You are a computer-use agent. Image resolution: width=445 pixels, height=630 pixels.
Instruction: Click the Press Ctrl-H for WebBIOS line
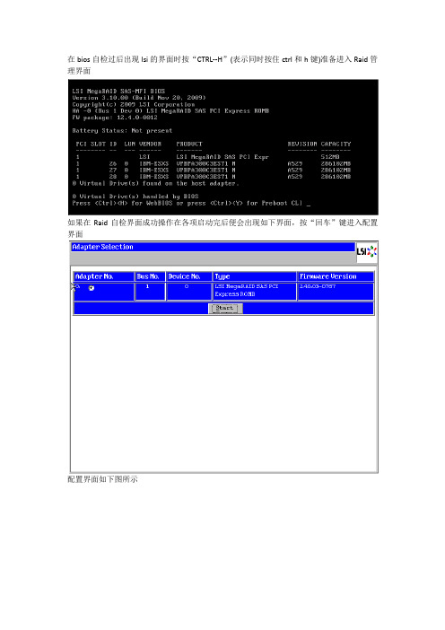click(x=191, y=203)
